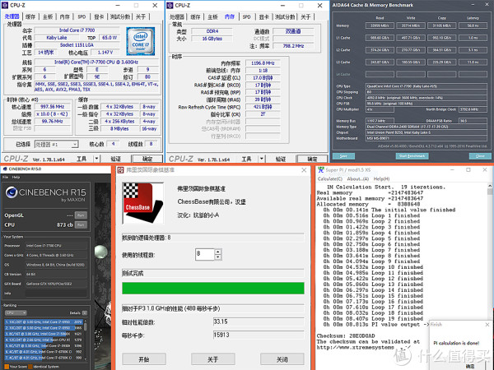
Task: Switch to 处理器 tab in CPU-Z memory window
Action: click(177, 17)
